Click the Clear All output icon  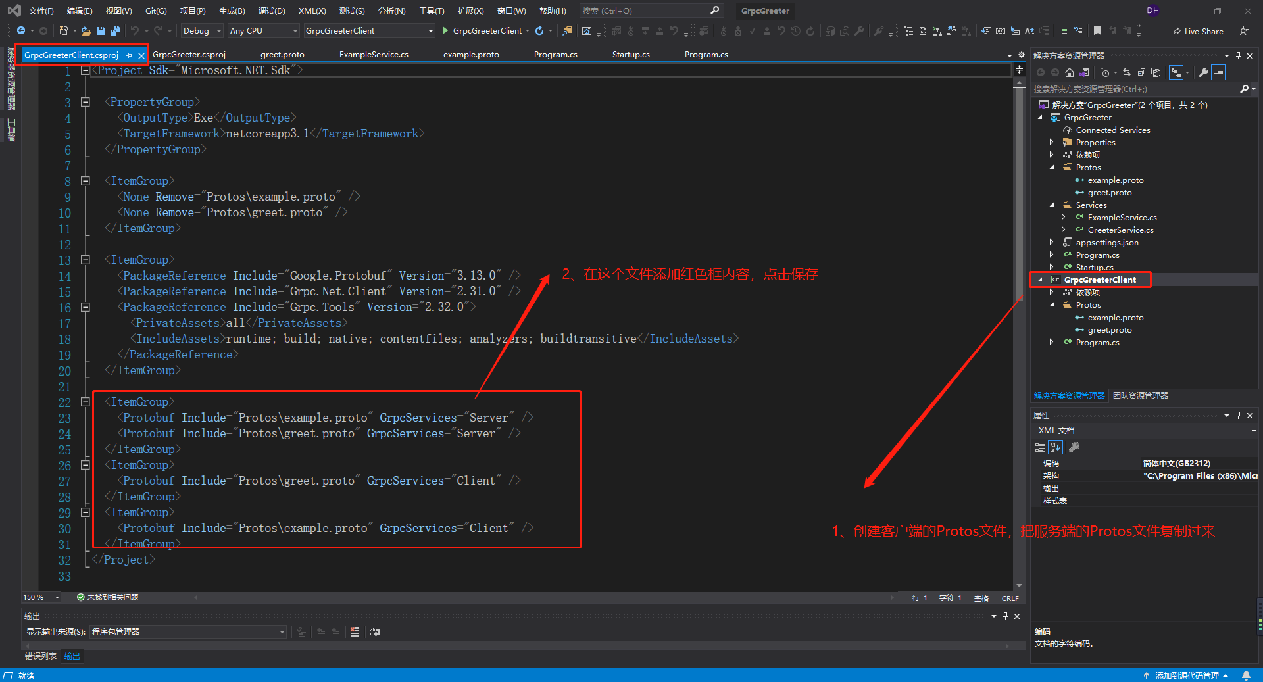355,632
